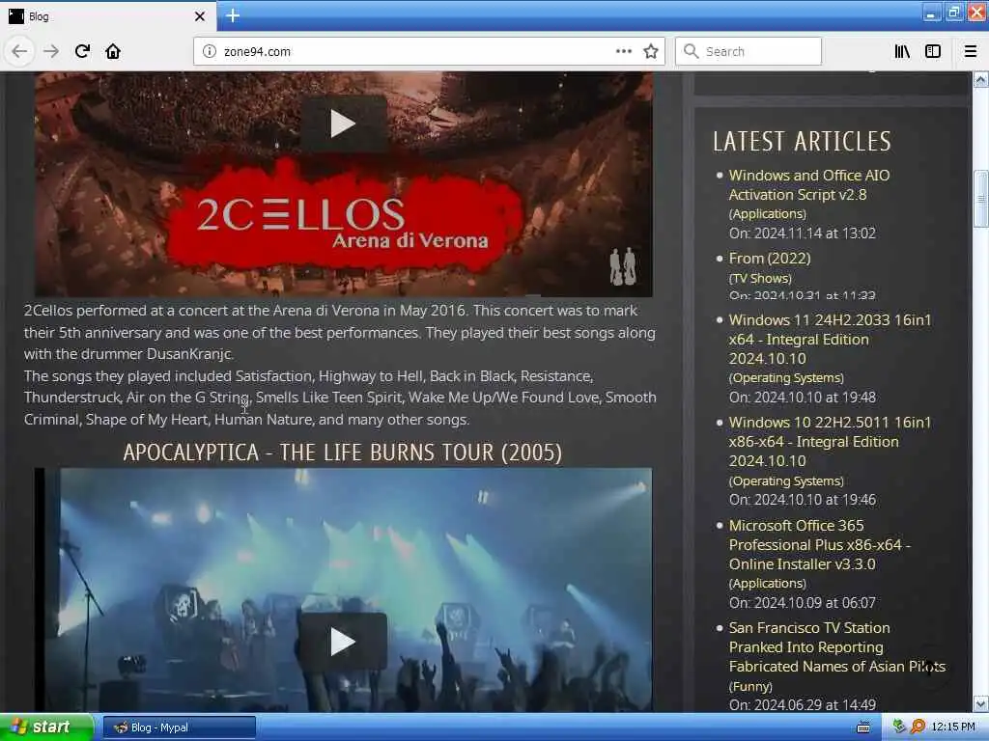This screenshot has width=989, height=741.
Task: Open the browser hamburger menu
Action: [x=971, y=51]
